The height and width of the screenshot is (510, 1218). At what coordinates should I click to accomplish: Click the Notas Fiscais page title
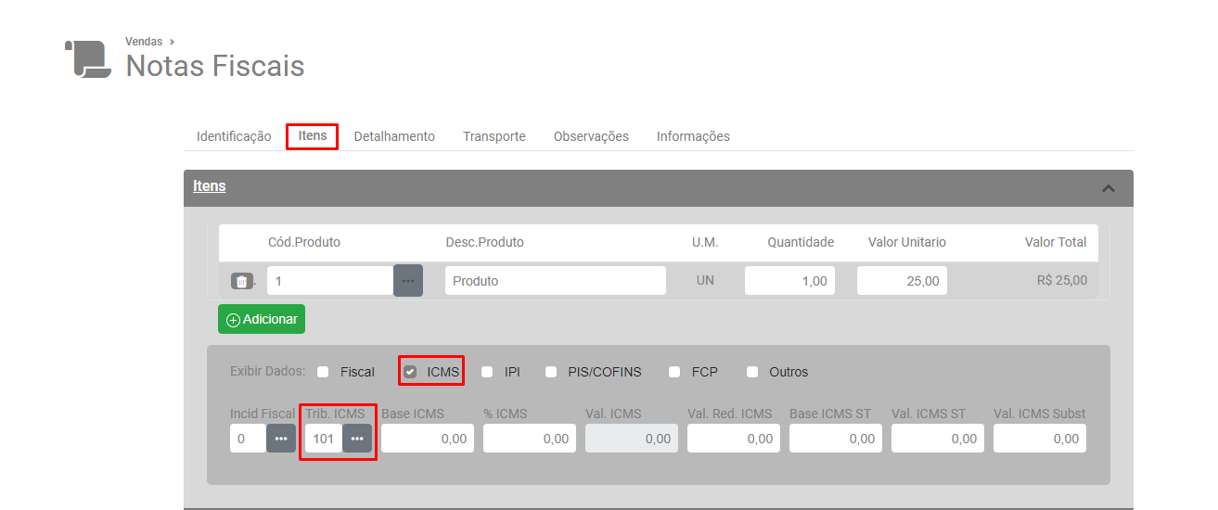pyautogui.click(x=215, y=66)
